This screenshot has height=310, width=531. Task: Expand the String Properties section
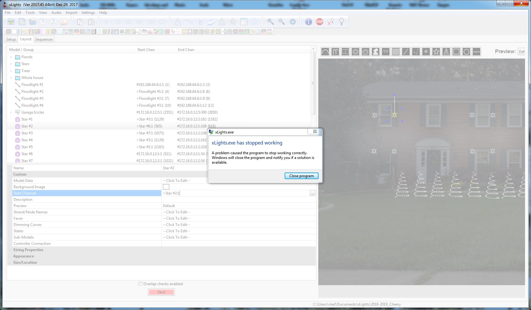(10, 250)
